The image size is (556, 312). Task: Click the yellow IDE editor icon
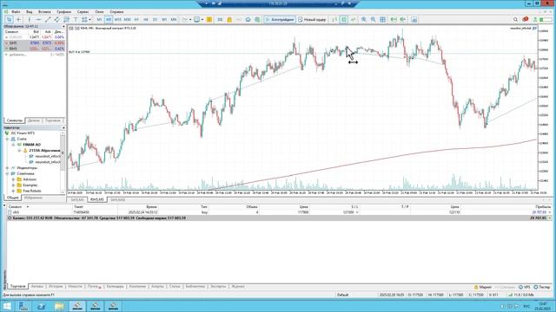click(209, 19)
